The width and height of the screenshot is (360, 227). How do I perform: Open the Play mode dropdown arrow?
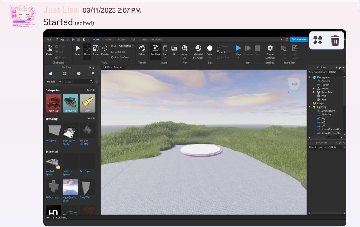(x=238, y=58)
